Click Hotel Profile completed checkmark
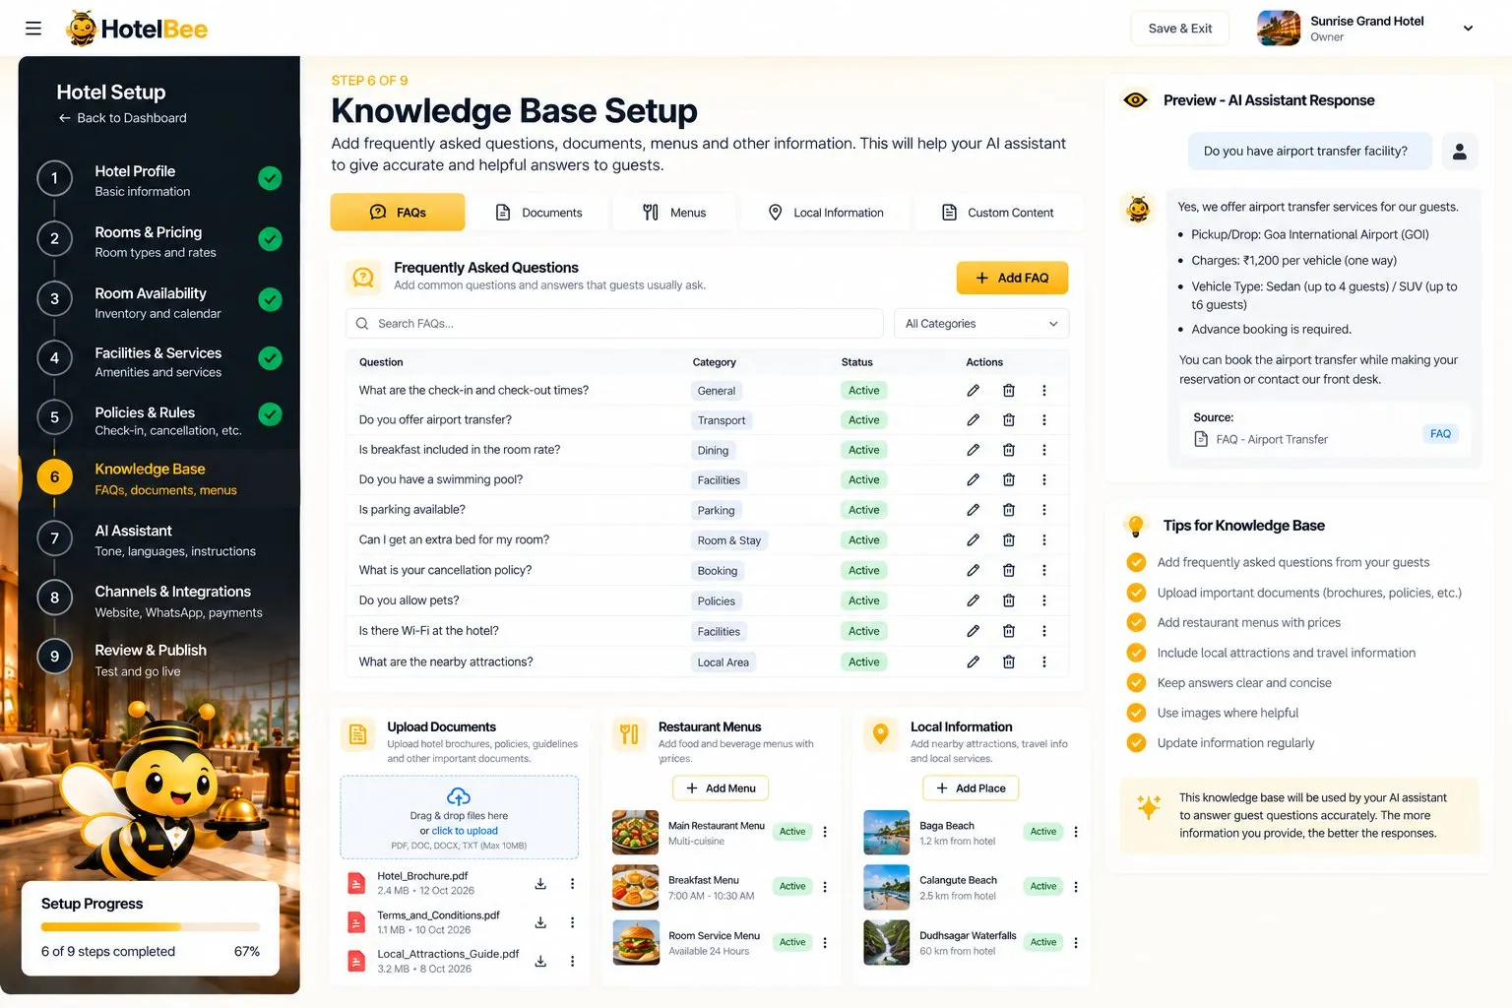Screen dimensions: 1512x1008 tap(270, 178)
